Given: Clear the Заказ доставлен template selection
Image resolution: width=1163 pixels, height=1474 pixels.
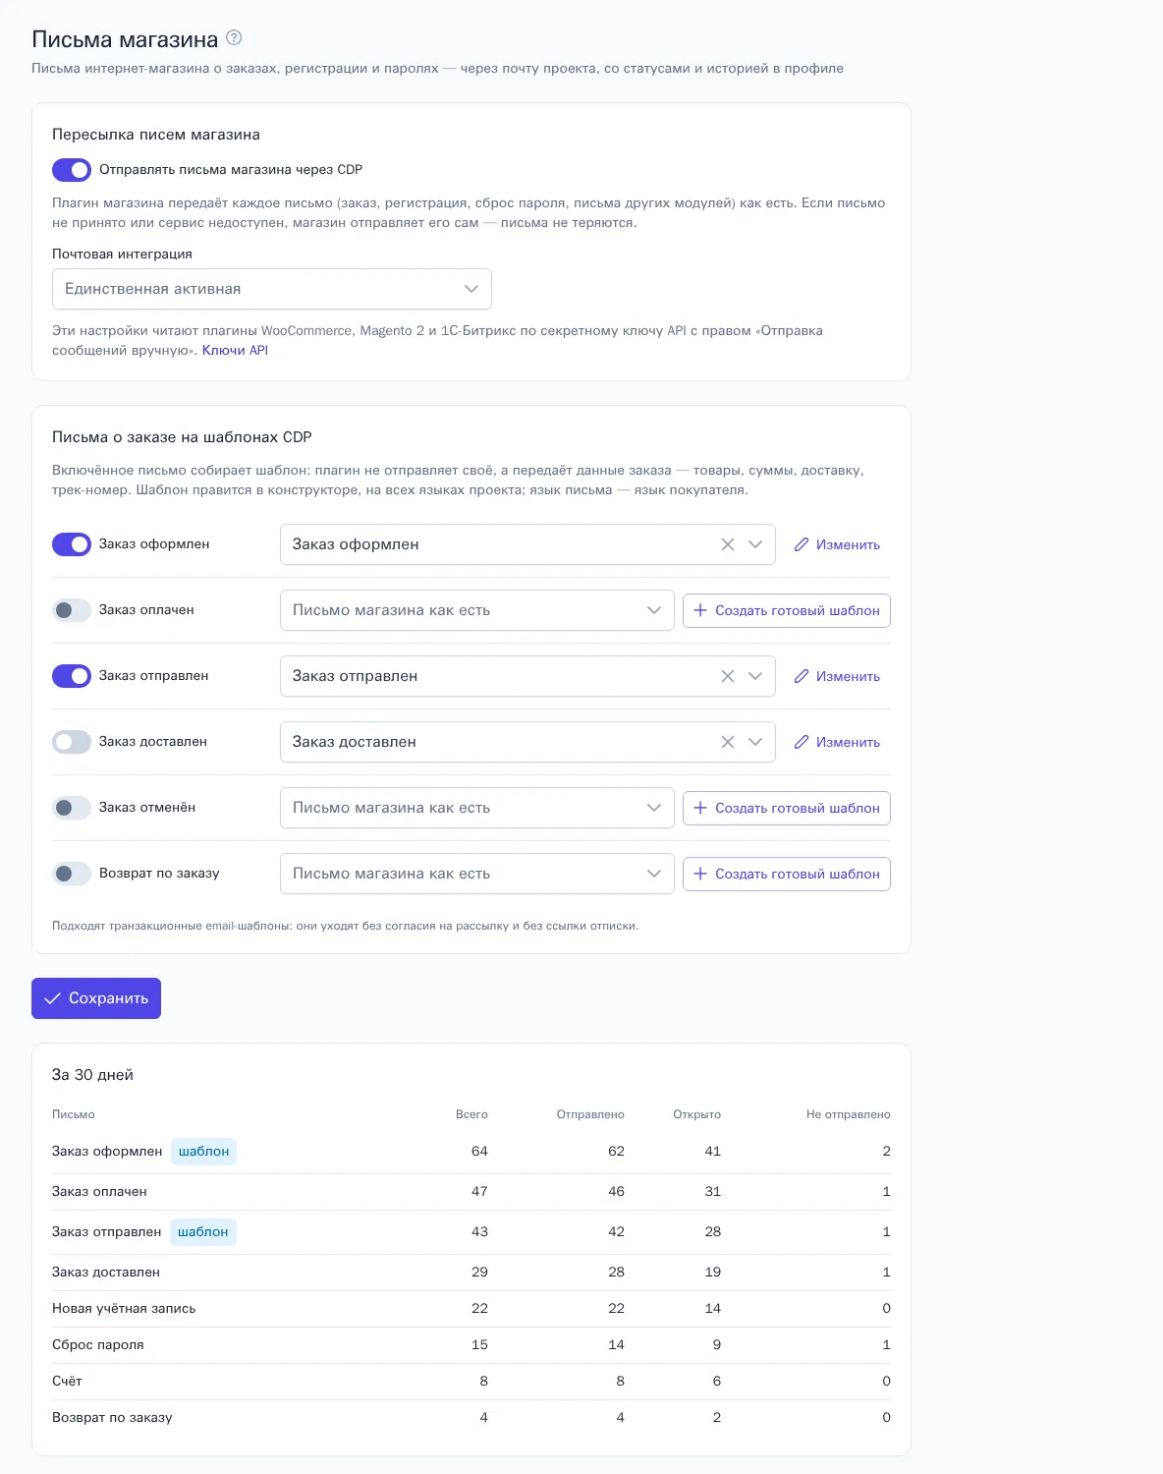Looking at the screenshot, I should point(728,742).
